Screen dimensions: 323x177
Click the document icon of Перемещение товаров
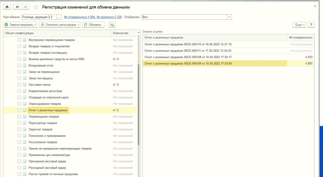click(25, 117)
